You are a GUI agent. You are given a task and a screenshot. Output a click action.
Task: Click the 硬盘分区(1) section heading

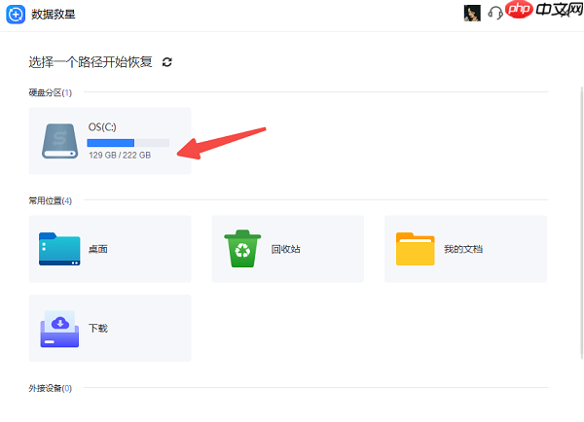click(x=51, y=92)
